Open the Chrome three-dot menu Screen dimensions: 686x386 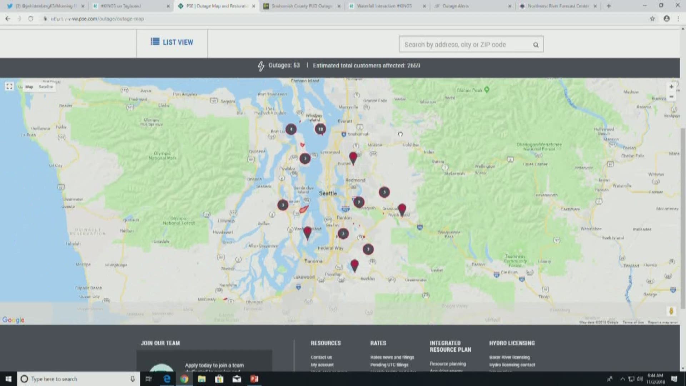pos(678,19)
